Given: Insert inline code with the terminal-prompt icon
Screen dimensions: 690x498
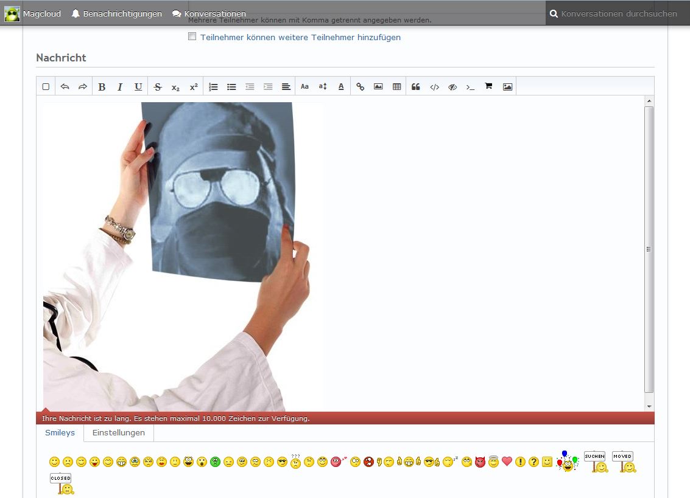Looking at the screenshot, I should click(x=470, y=87).
